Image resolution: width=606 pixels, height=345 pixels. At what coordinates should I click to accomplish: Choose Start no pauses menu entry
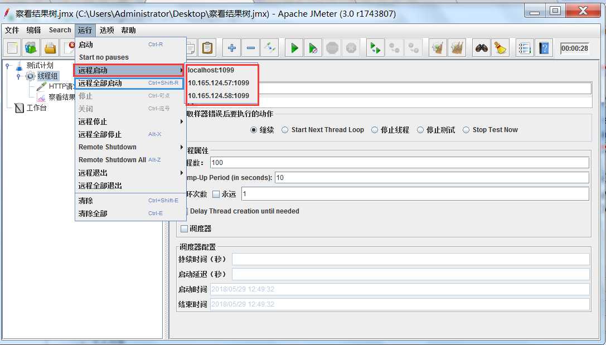(x=130, y=57)
